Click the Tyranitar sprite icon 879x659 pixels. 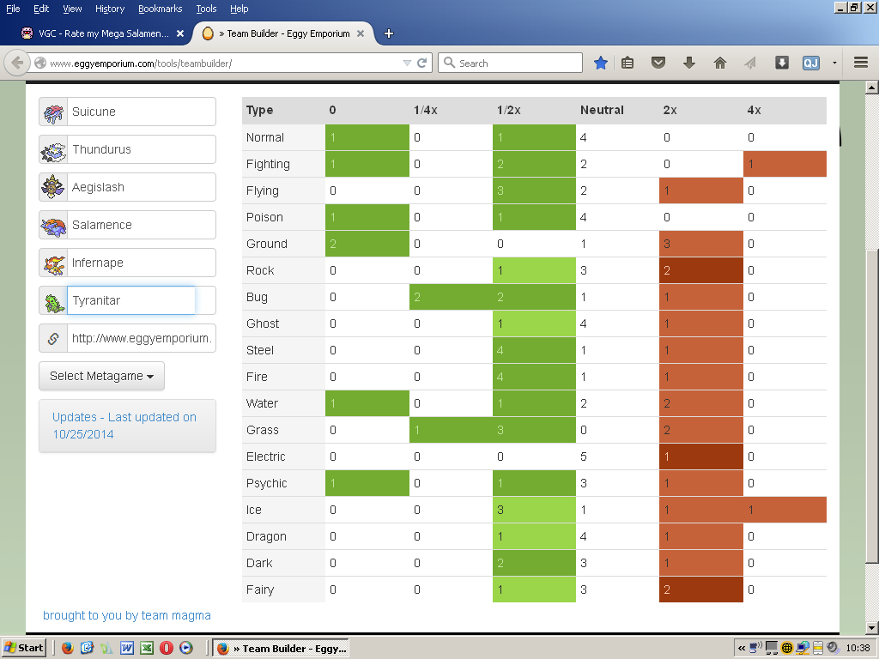tap(54, 303)
